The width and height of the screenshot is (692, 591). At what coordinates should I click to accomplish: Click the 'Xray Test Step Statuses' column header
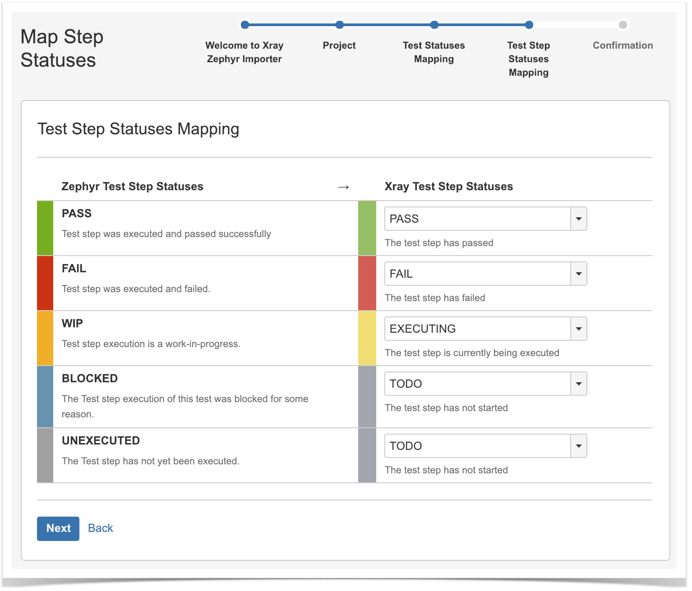(449, 187)
